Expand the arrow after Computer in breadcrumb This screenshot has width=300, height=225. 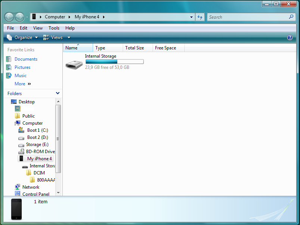[69, 17]
